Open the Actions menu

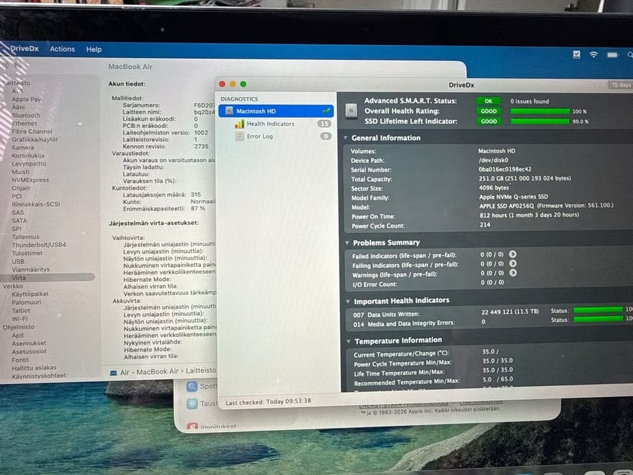click(62, 49)
